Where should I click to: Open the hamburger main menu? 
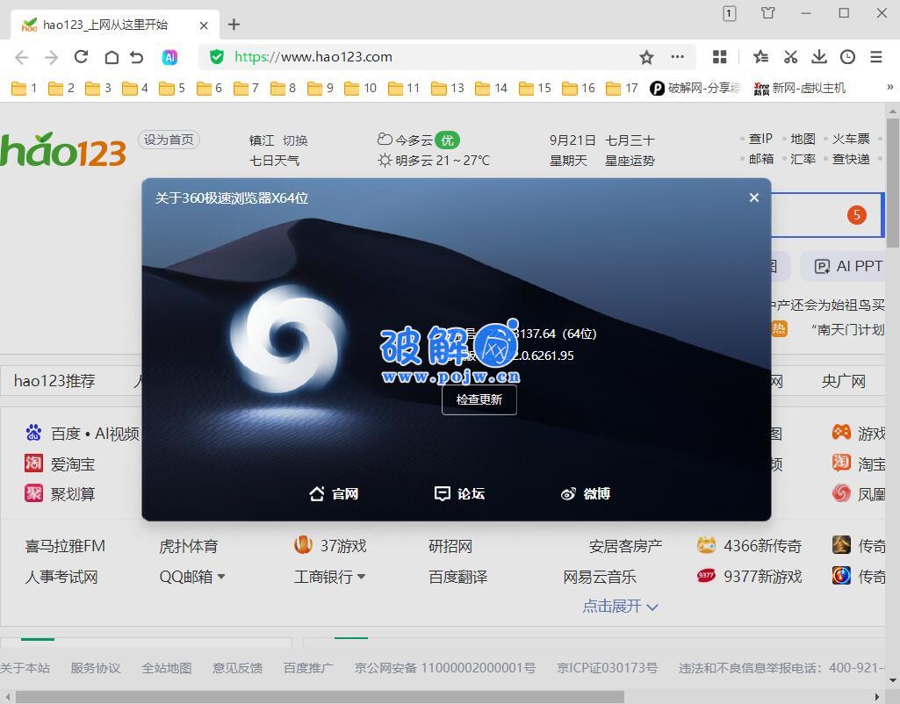(x=875, y=56)
